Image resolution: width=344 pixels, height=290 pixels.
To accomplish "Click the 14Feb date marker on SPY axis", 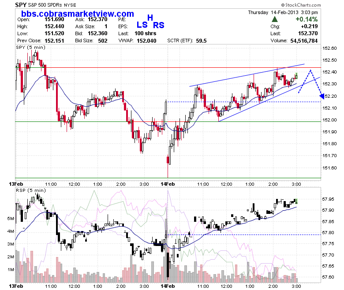I will click(x=168, y=184).
